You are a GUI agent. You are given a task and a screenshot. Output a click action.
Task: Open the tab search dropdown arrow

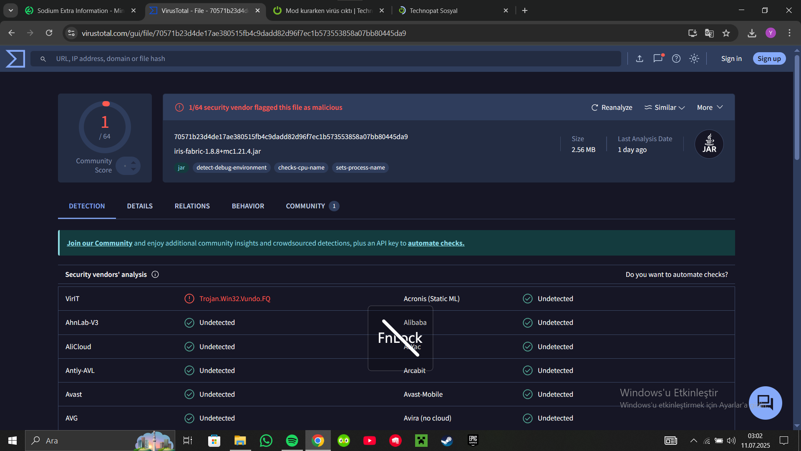[11, 10]
